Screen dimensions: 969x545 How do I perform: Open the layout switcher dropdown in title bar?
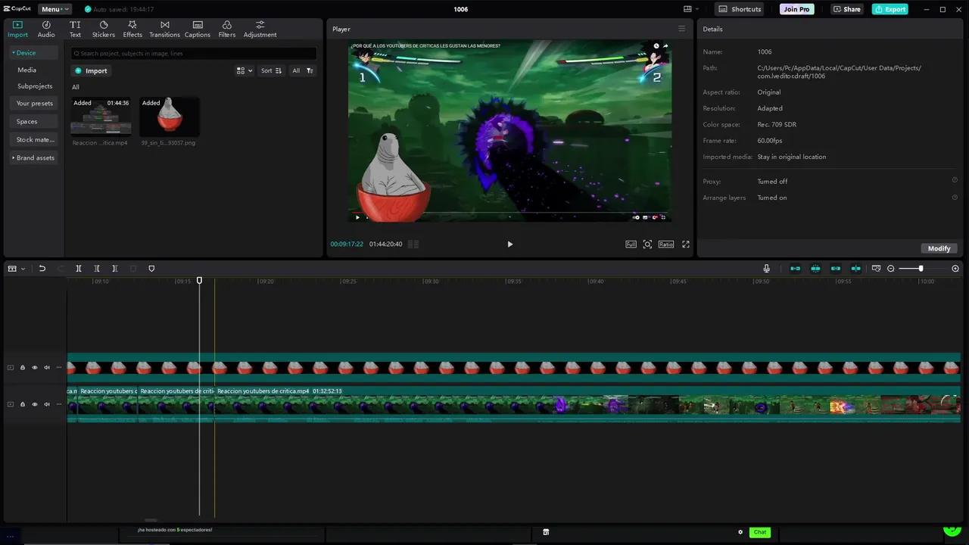[690, 9]
